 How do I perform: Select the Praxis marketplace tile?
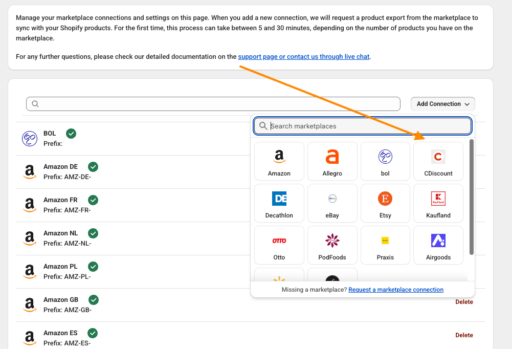tap(385, 245)
